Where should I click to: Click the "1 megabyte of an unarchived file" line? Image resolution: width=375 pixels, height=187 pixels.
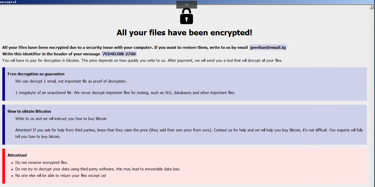(x=125, y=93)
